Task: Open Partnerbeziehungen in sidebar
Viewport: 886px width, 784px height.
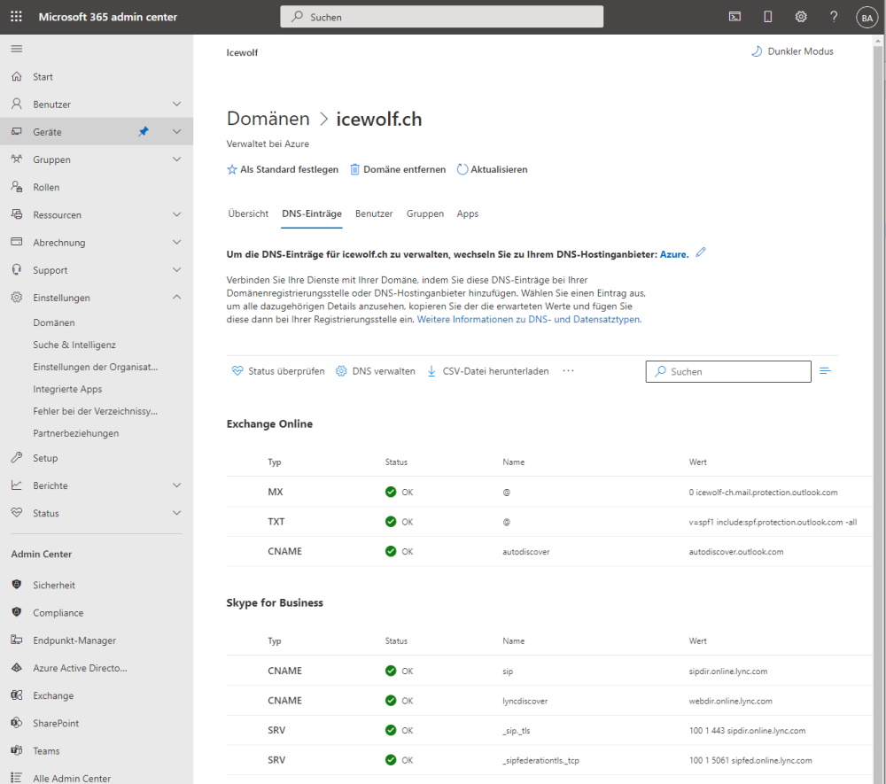Action: [75, 433]
